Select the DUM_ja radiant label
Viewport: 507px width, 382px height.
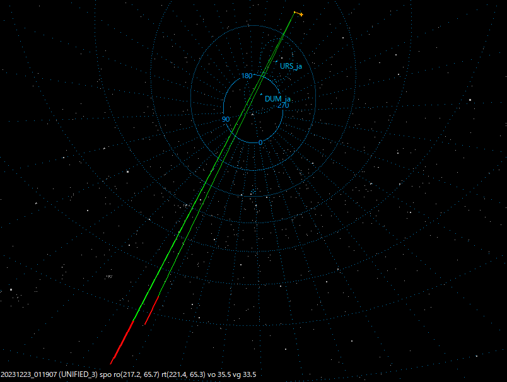pyautogui.click(x=277, y=98)
